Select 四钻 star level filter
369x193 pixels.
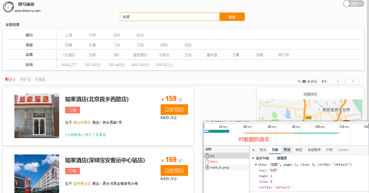(x=164, y=45)
